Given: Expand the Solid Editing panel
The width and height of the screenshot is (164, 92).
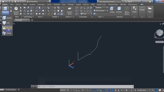Looking at the screenshot, I should 28,17.
